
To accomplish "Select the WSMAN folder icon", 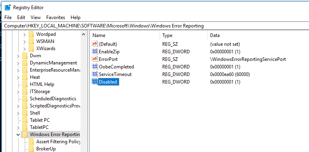I will click(x=31, y=41).
